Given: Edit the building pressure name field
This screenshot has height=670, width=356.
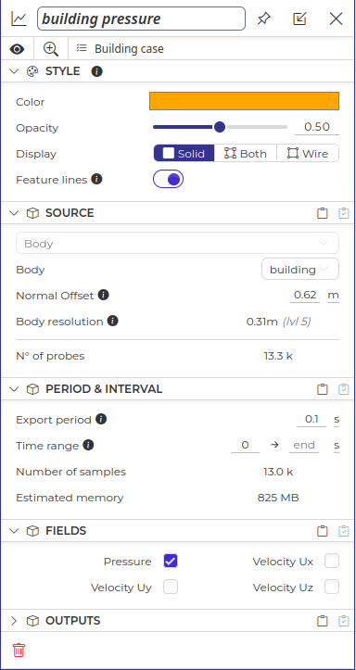Looking at the screenshot, I should click(142, 19).
